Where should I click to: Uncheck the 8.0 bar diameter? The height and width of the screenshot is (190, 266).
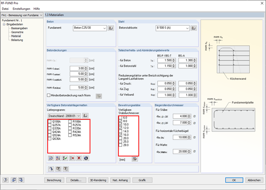[x=120, y=121]
